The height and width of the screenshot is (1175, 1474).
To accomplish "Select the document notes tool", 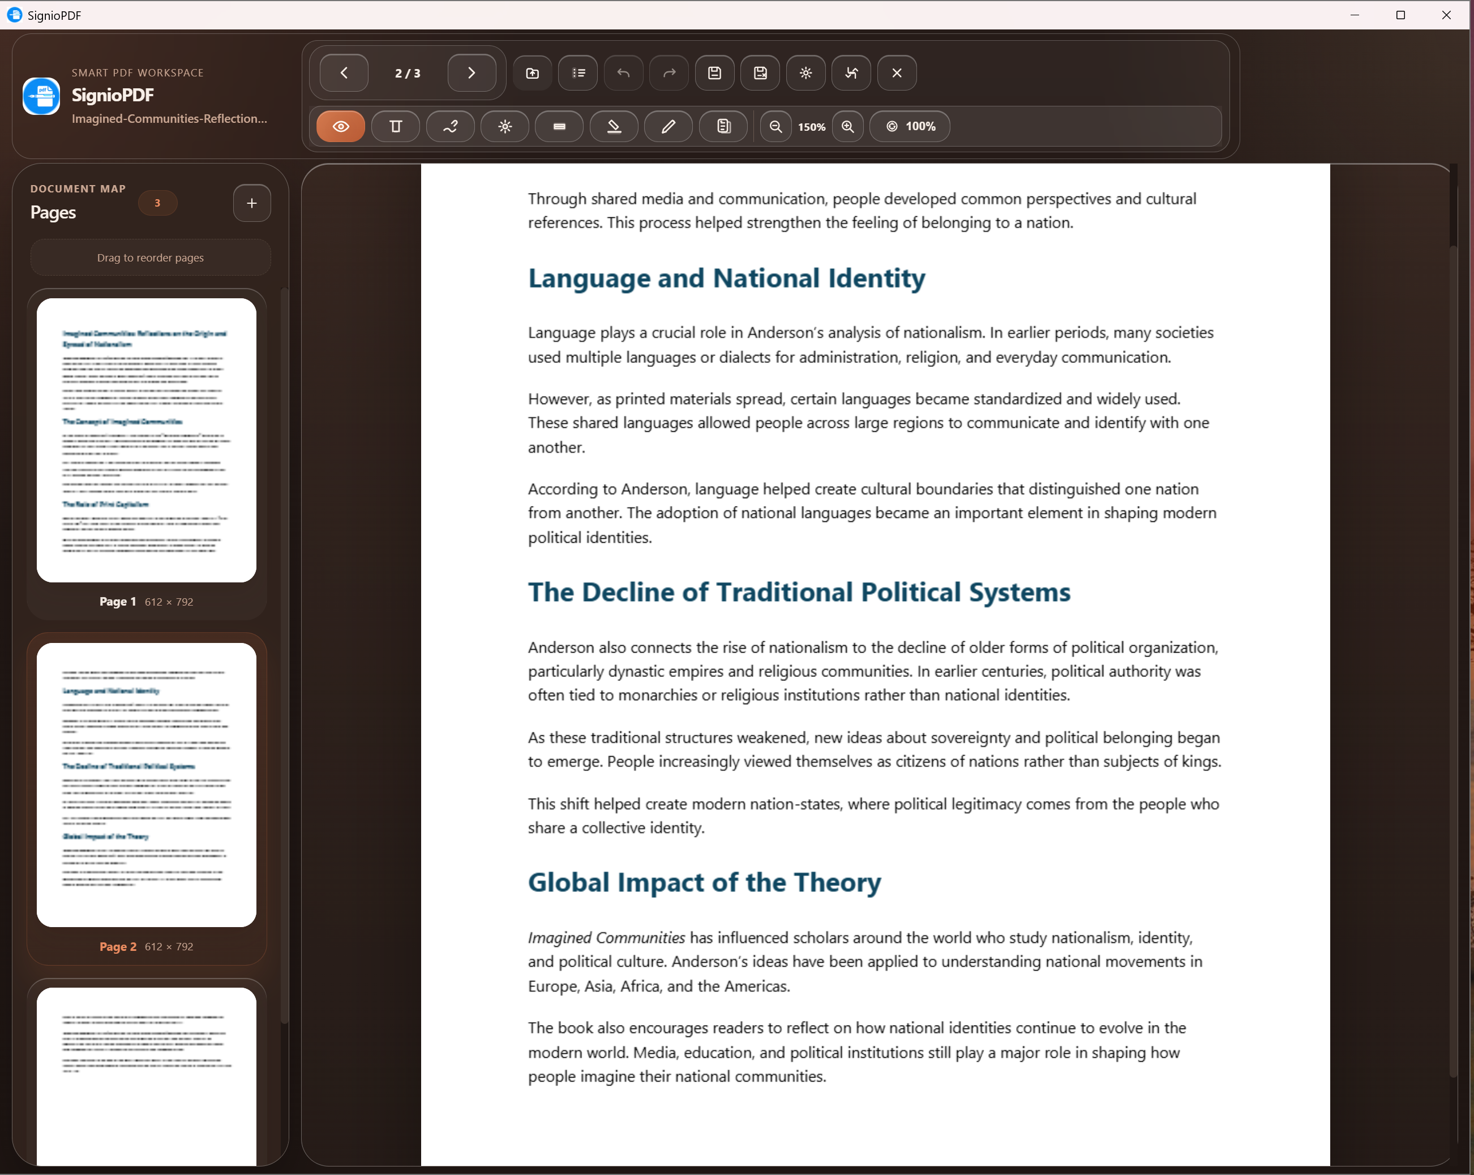I will [x=723, y=126].
